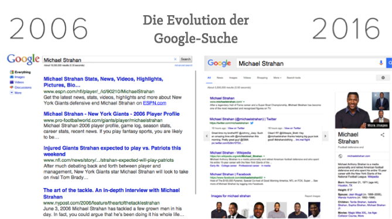Switch to the Shopping tab
The height and width of the screenshot is (219, 392).
(263, 78)
